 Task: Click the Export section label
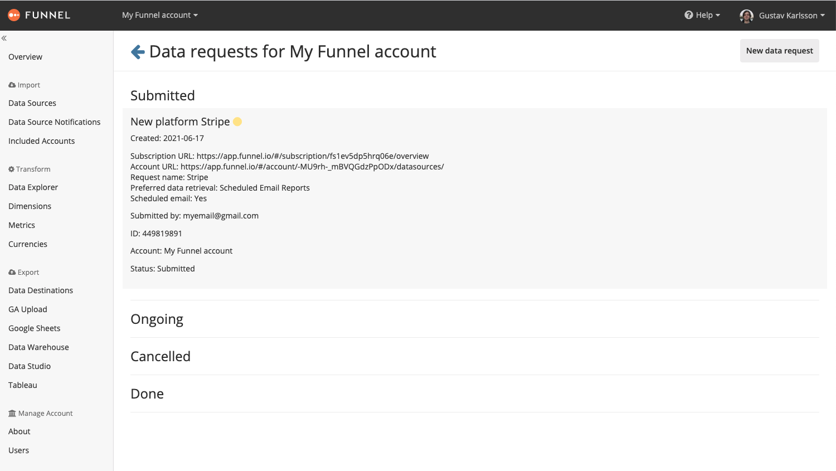(x=28, y=273)
